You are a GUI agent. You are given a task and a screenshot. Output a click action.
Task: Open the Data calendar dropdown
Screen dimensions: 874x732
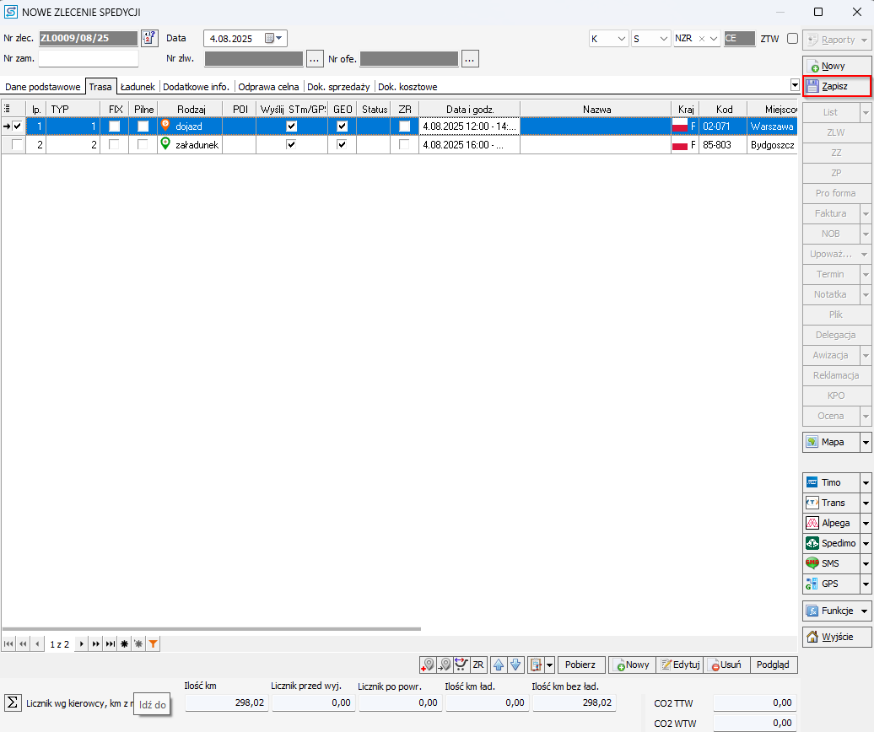275,38
